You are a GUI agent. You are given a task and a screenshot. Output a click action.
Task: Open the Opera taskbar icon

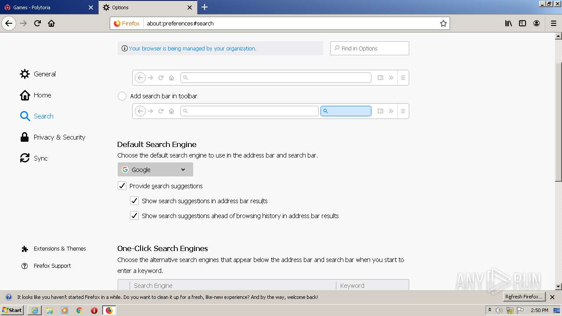[94, 310]
